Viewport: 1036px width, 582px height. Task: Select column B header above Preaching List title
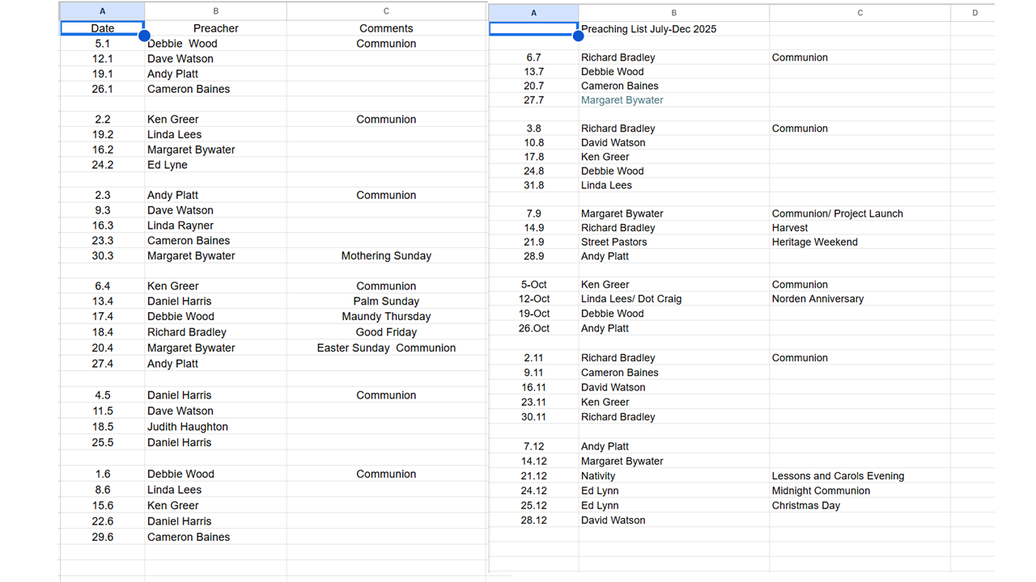click(x=673, y=12)
